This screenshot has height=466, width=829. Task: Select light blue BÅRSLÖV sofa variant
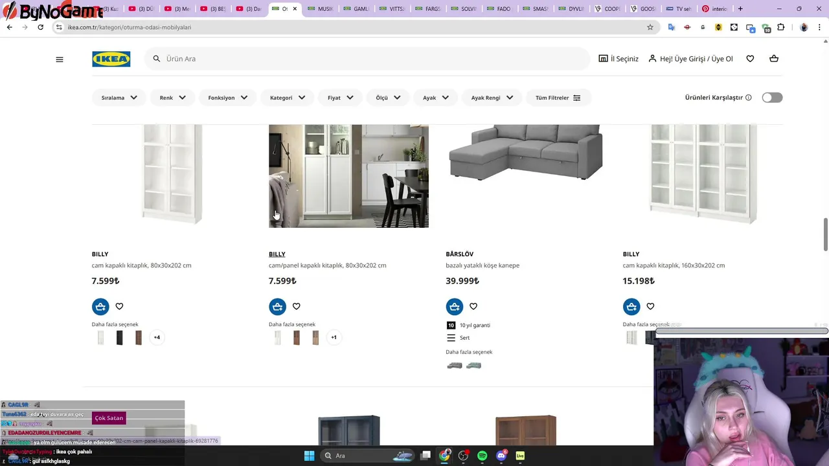473,366
